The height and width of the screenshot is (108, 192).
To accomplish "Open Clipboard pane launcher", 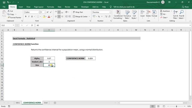I will tap(22, 21).
